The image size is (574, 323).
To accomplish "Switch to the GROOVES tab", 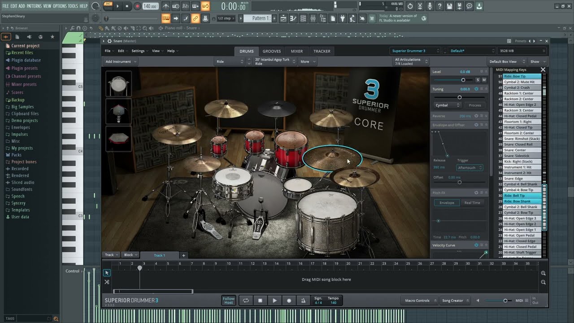I will tap(272, 51).
